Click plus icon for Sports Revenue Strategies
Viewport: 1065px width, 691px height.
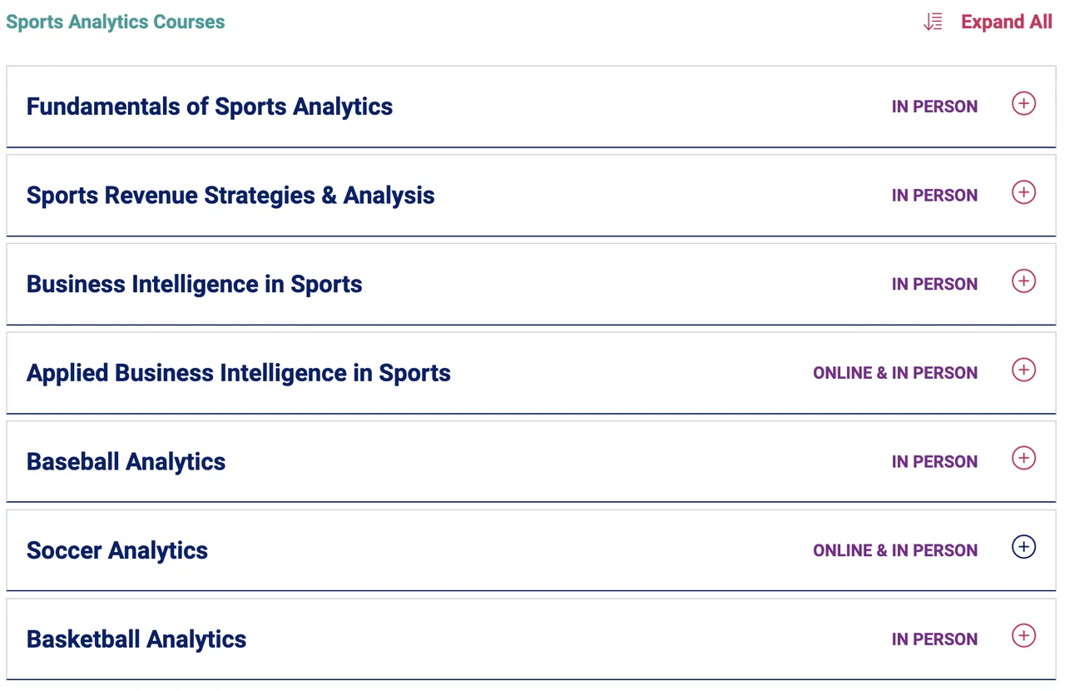pos(1023,192)
